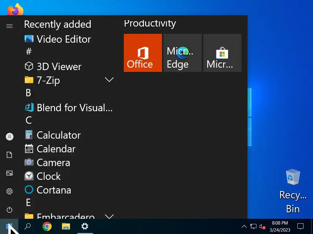Screen dimensions: 313x234
Task: Open the Microsoft Store tile
Action: click(x=222, y=53)
